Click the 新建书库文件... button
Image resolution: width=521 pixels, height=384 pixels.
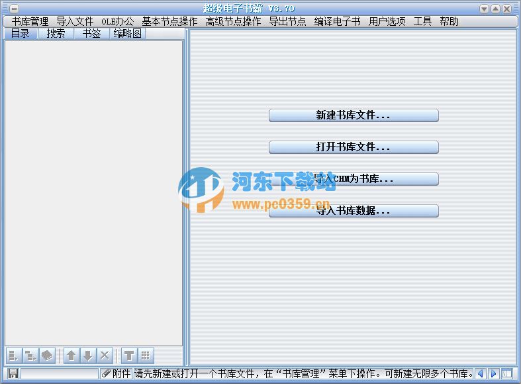tap(354, 115)
